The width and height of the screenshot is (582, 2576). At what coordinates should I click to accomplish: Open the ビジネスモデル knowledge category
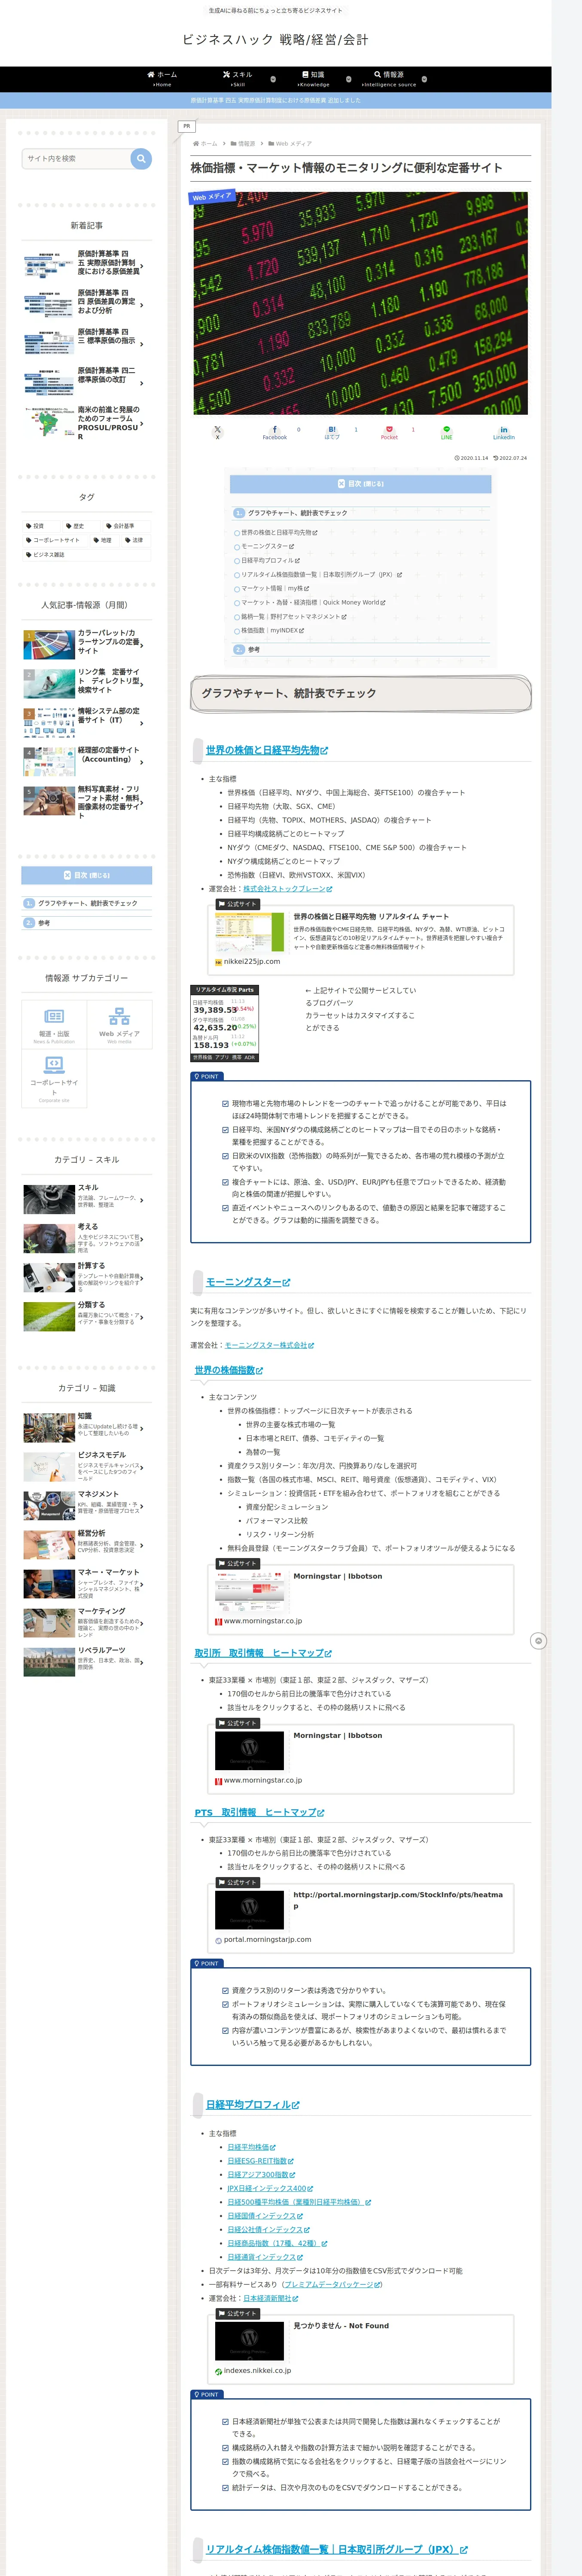coord(86,1467)
